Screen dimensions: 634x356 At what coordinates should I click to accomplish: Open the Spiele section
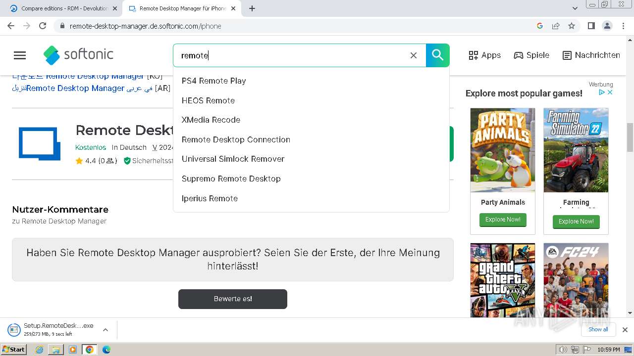(x=531, y=55)
